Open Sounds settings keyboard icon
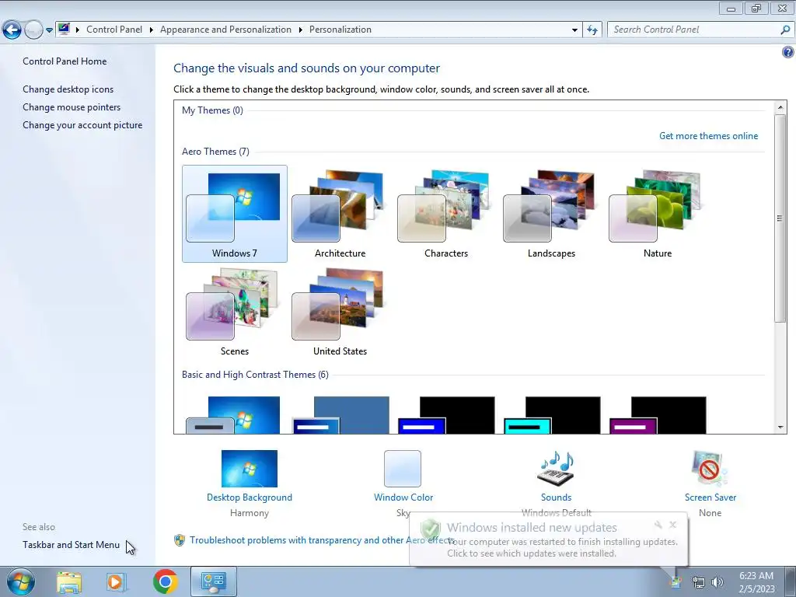This screenshot has height=597, width=796. (556, 469)
